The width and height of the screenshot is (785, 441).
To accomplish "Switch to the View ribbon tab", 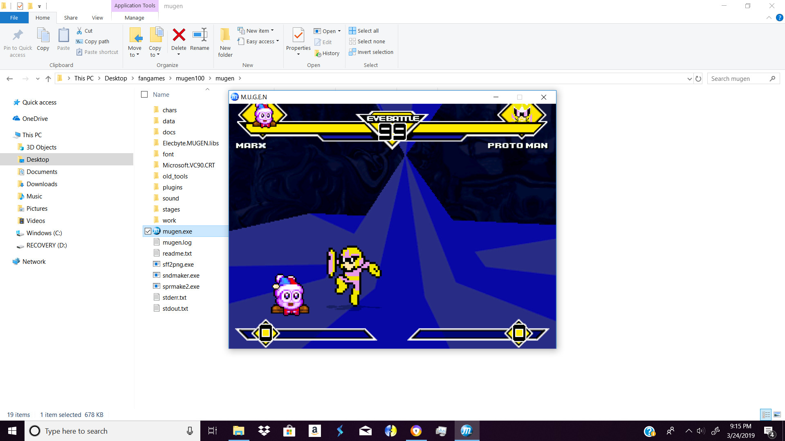I will click(x=97, y=18).
